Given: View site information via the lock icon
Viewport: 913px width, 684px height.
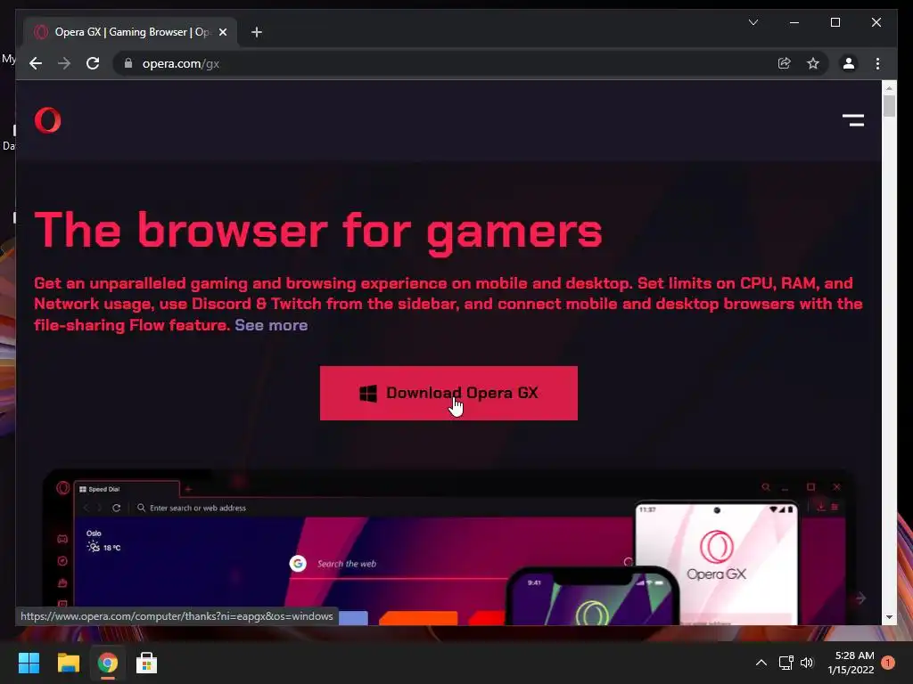Looking at the screenshot, I should tap(128, 63).
